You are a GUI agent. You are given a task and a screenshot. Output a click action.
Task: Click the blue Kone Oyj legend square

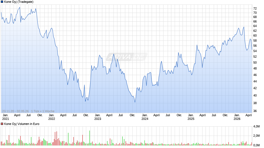pos(2,2)
